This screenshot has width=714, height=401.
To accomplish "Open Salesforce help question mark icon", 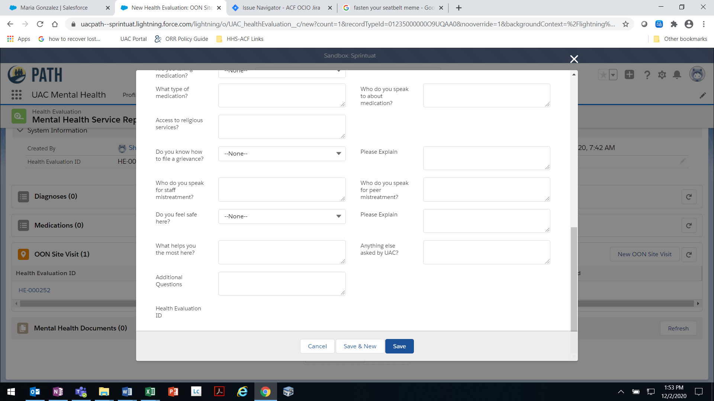I will click(x=647, y=75).
